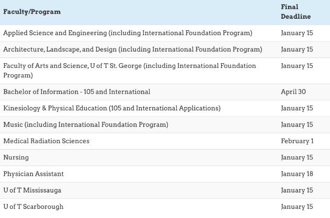330x218 pixels.
Task: Click the January 18 deadline cell
Action: coord(297,174)
